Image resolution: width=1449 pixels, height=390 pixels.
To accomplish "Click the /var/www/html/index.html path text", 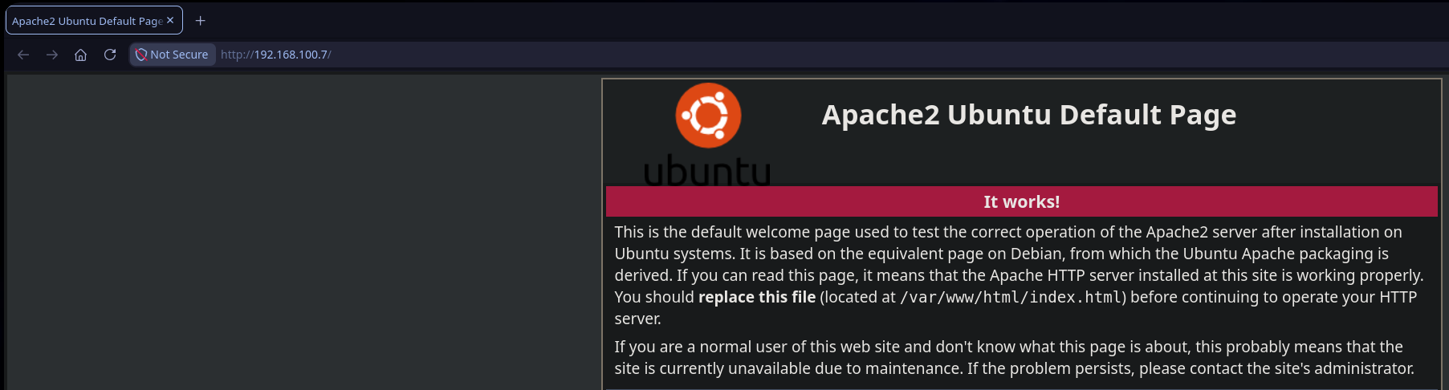I will 1011,297.
